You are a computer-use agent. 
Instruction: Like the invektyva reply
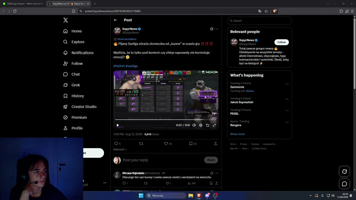pos(169,183)
